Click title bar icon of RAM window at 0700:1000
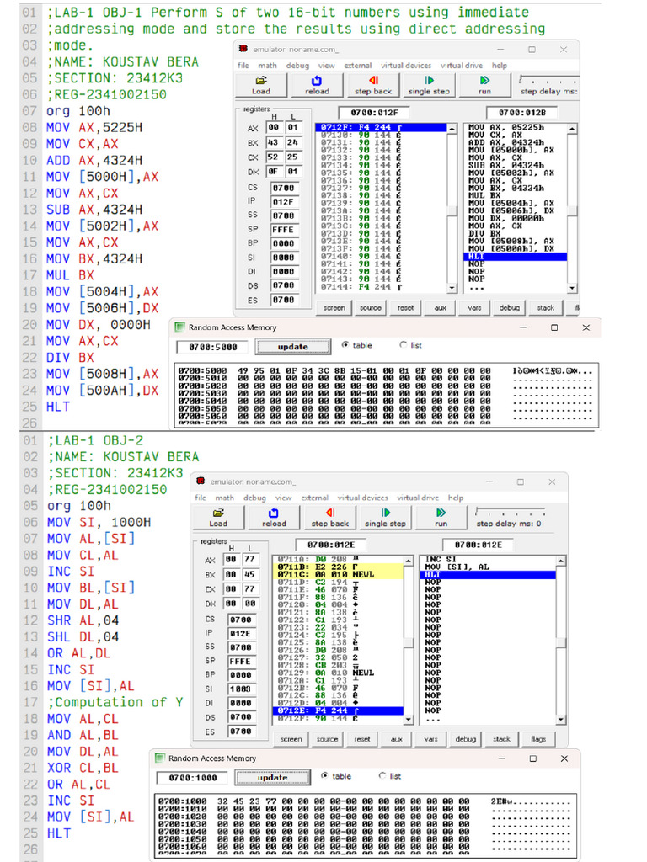 (x=159, y=758)
